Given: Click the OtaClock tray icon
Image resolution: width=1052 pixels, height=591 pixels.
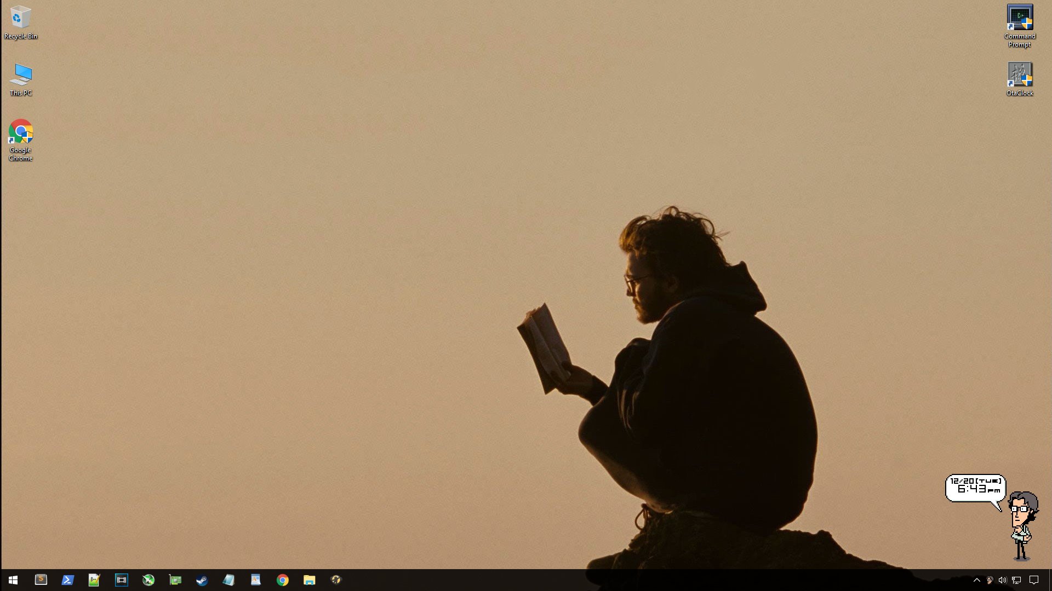Looking at the screenshot, I should click(x=990, y=580).
